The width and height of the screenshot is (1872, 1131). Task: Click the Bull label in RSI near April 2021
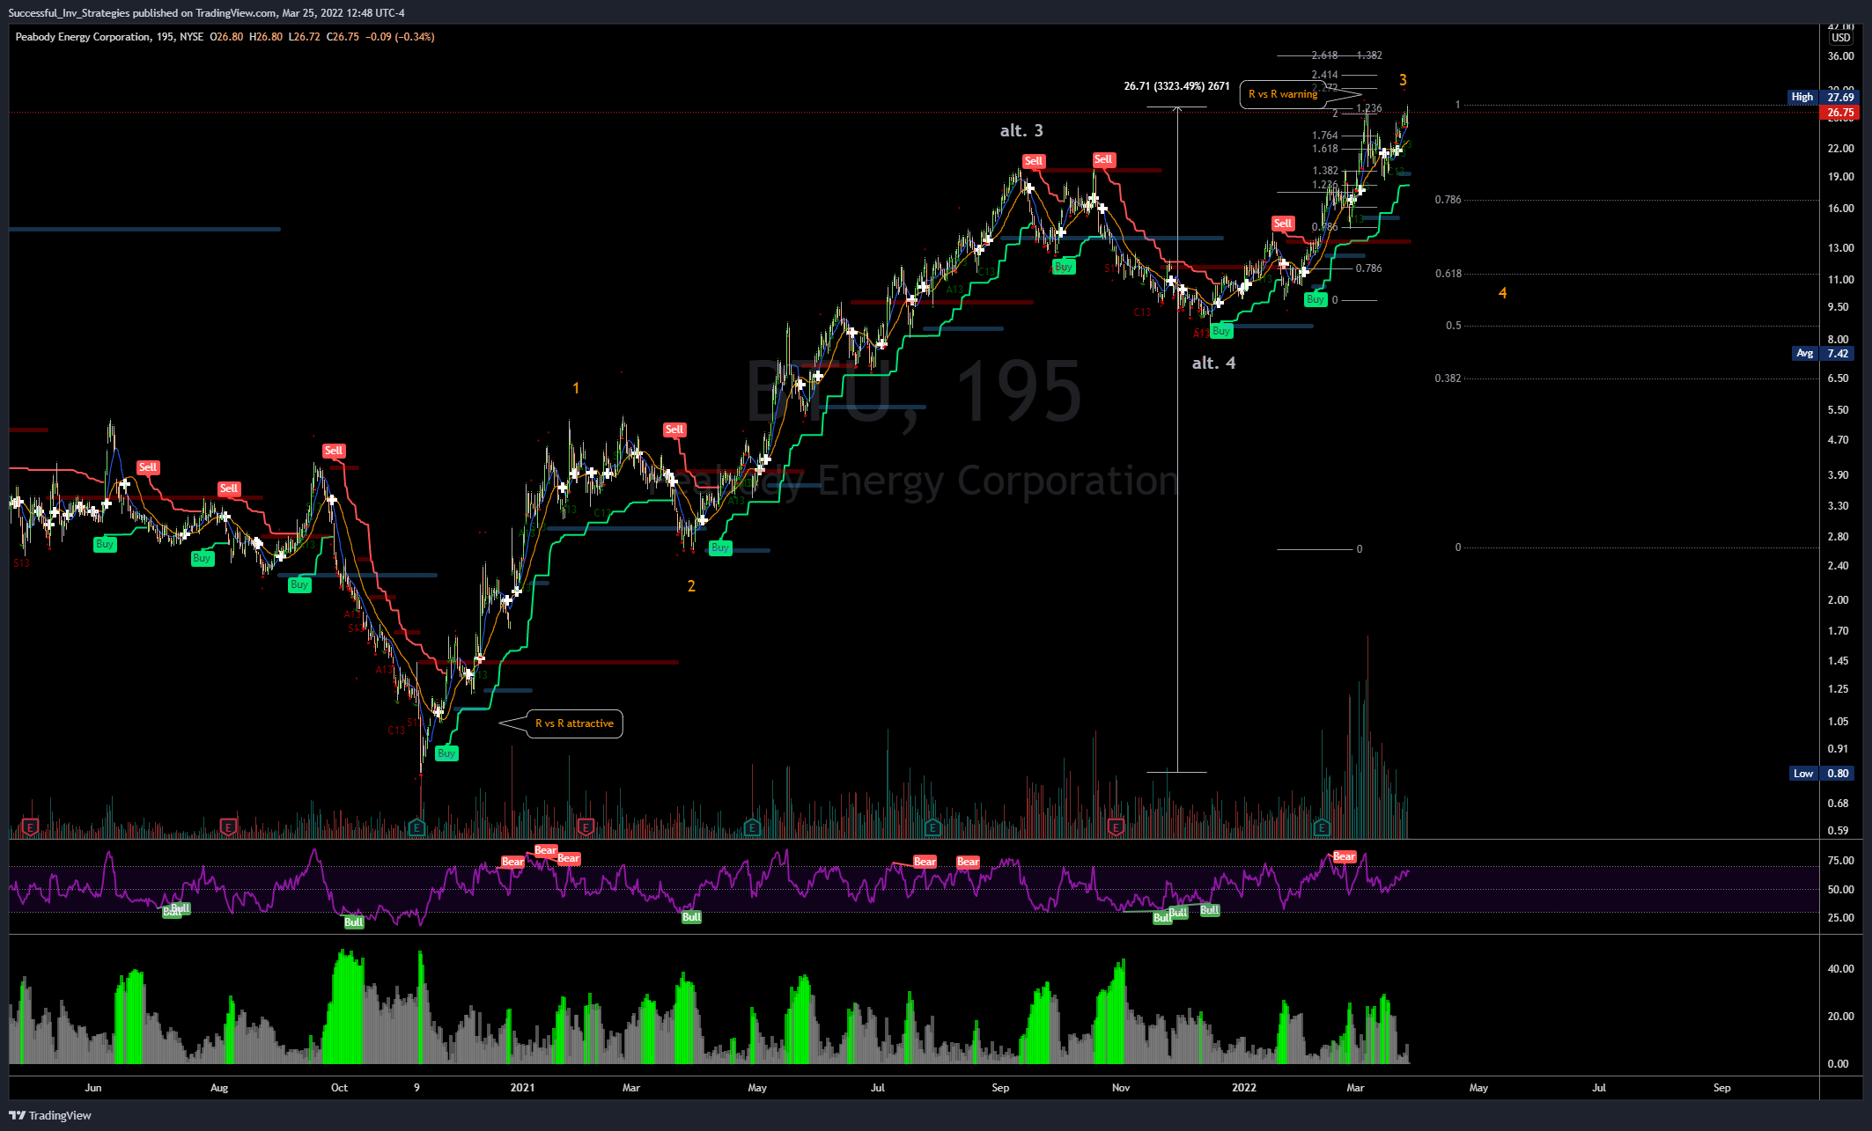[691, 917]
